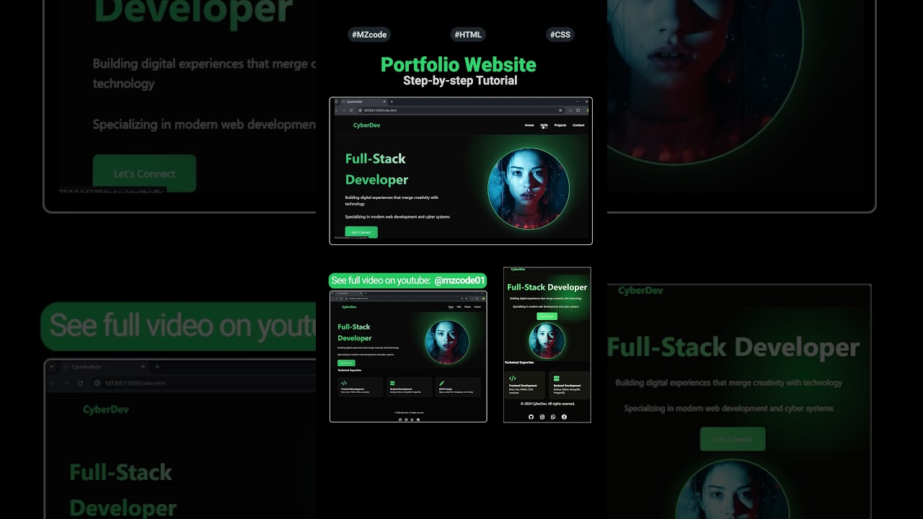The image size is (923, 519).
Task: Click the circular profile photo in the mobile preview
Action: point(547,340)
